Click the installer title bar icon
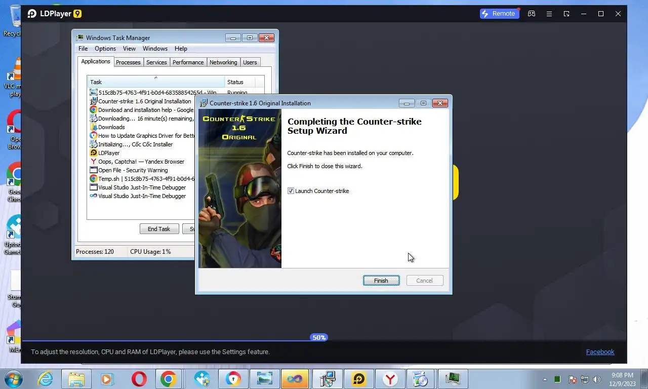648x389 pixels. [x=204, y=103]
